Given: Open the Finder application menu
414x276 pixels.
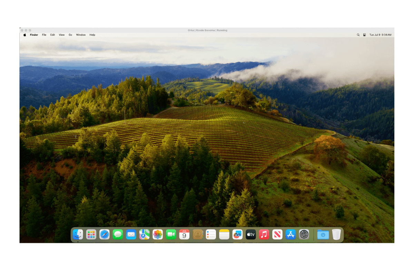Looking at the screenshot, I should click(x=34, y=35).
